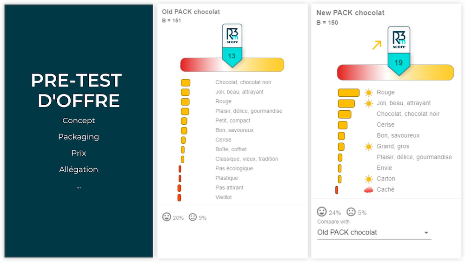465x262 pixels.
Task: Click the Prix entry in left panel
Action: (79, 153)
